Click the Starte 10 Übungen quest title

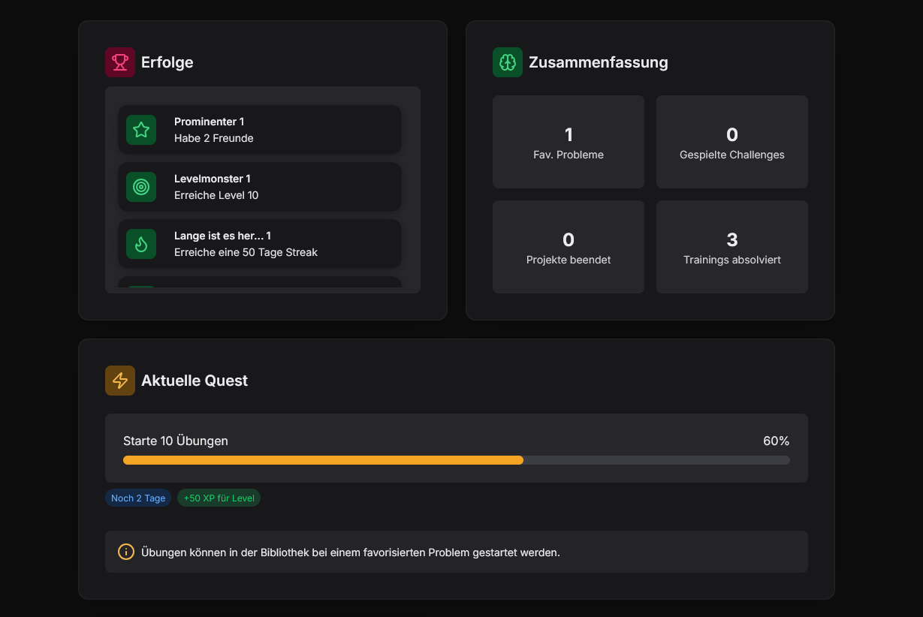click(176, 441)
